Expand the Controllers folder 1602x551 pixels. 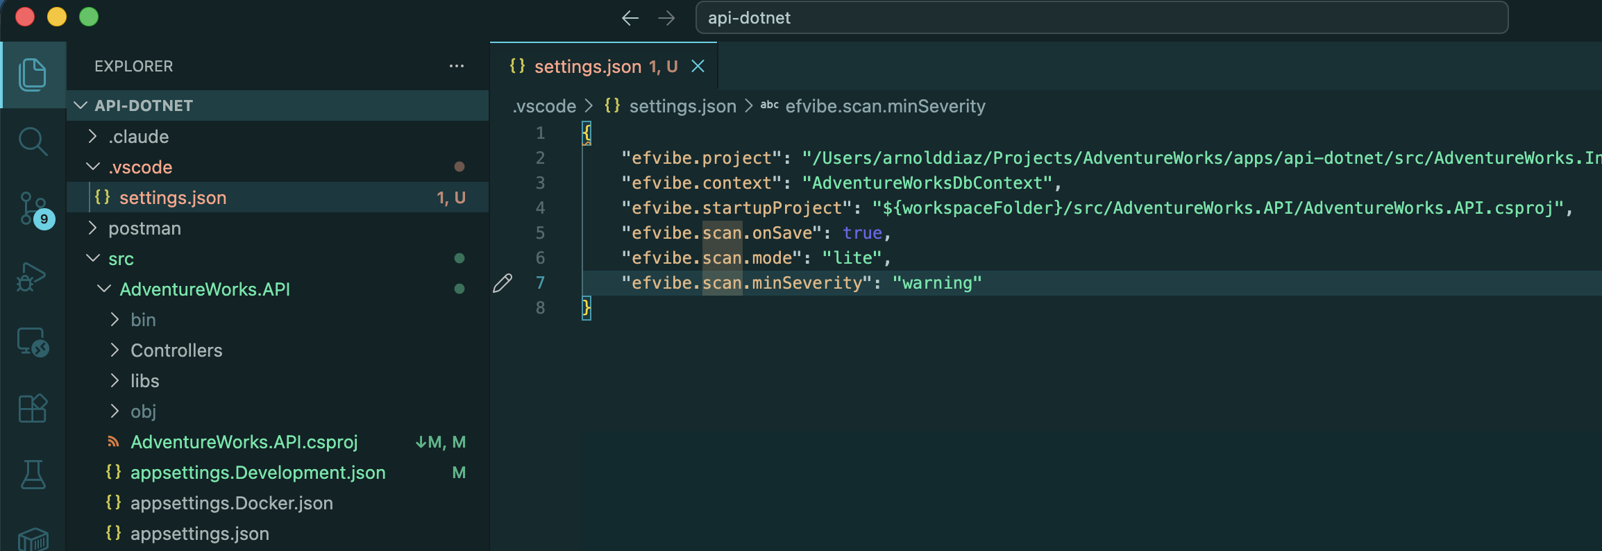(x=115, y=350)
